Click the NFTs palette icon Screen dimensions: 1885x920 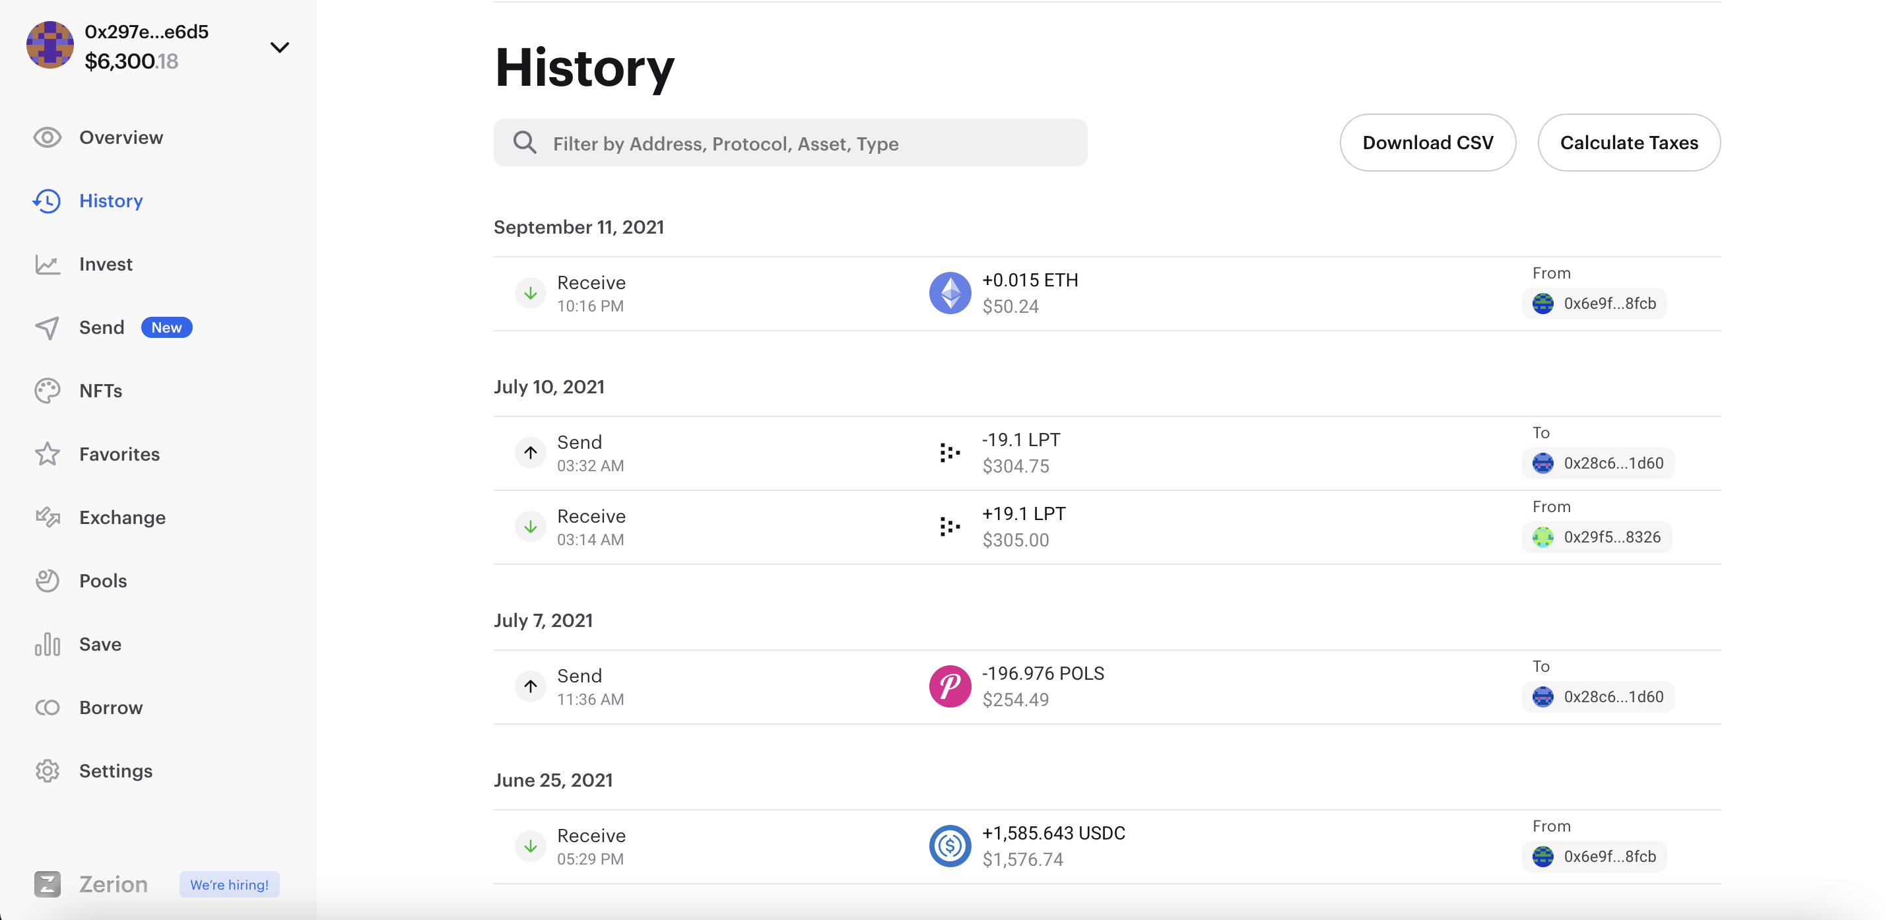[x=48, y=391]
